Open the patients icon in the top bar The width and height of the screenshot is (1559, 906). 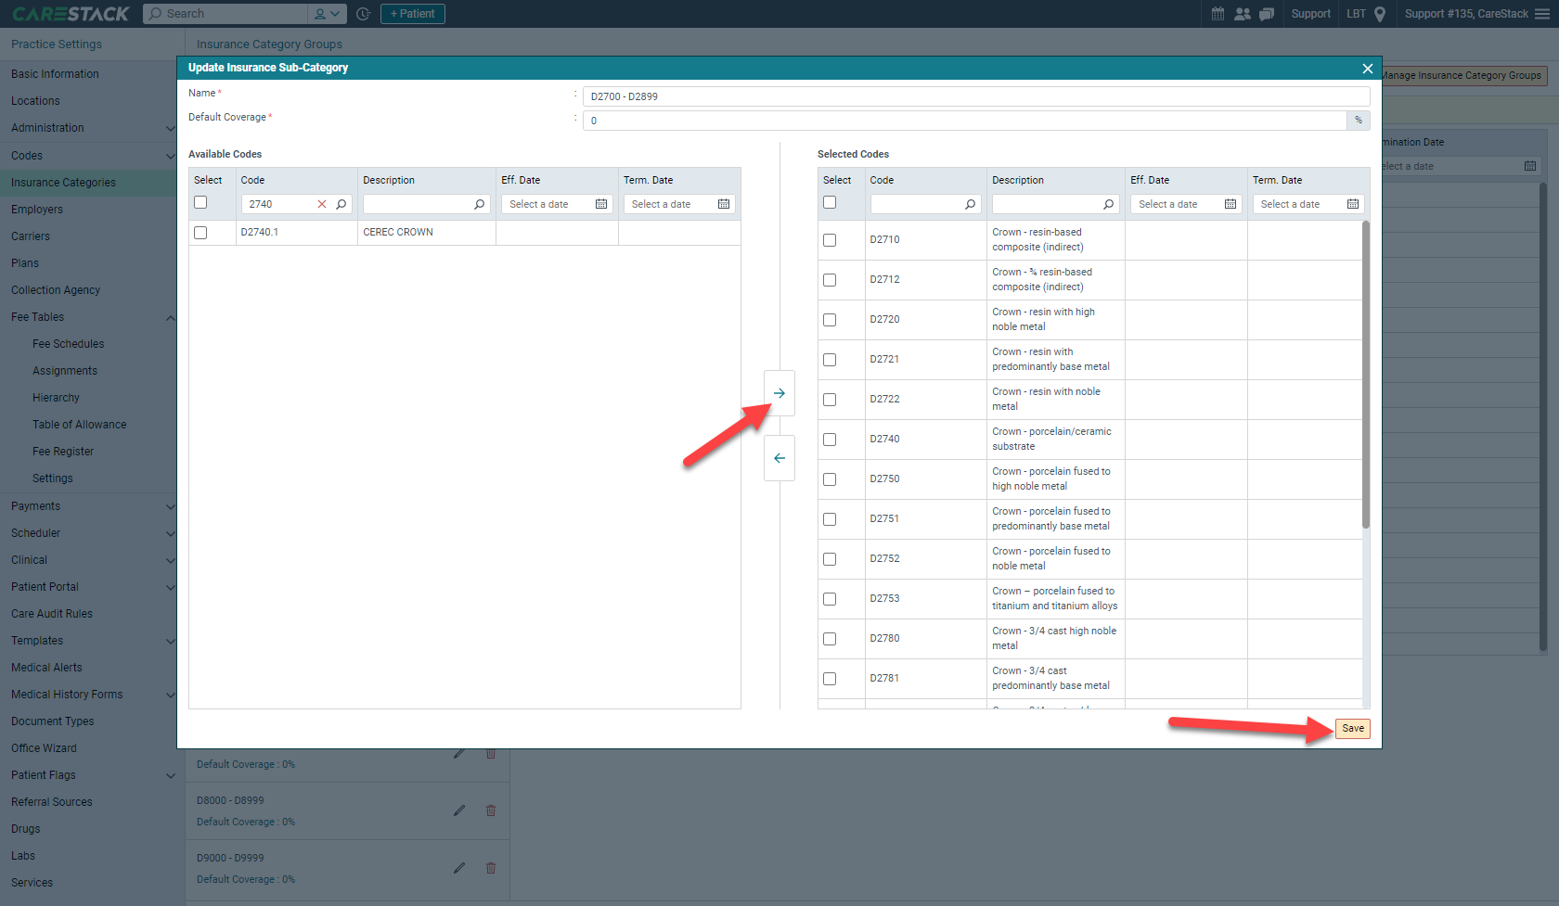pos(1242,14)
